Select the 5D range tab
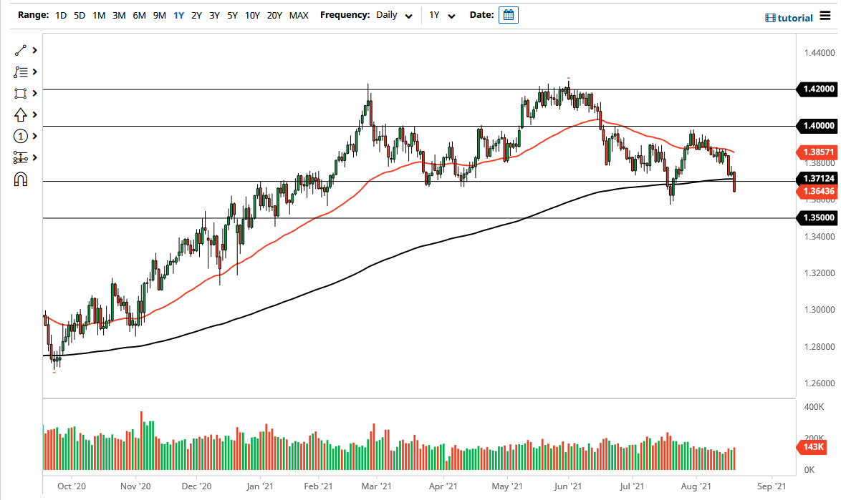 (79, 14)
